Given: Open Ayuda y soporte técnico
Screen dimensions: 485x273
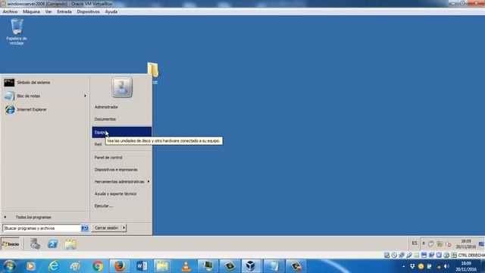Looking at the screenshot, I should coord(115,194).
